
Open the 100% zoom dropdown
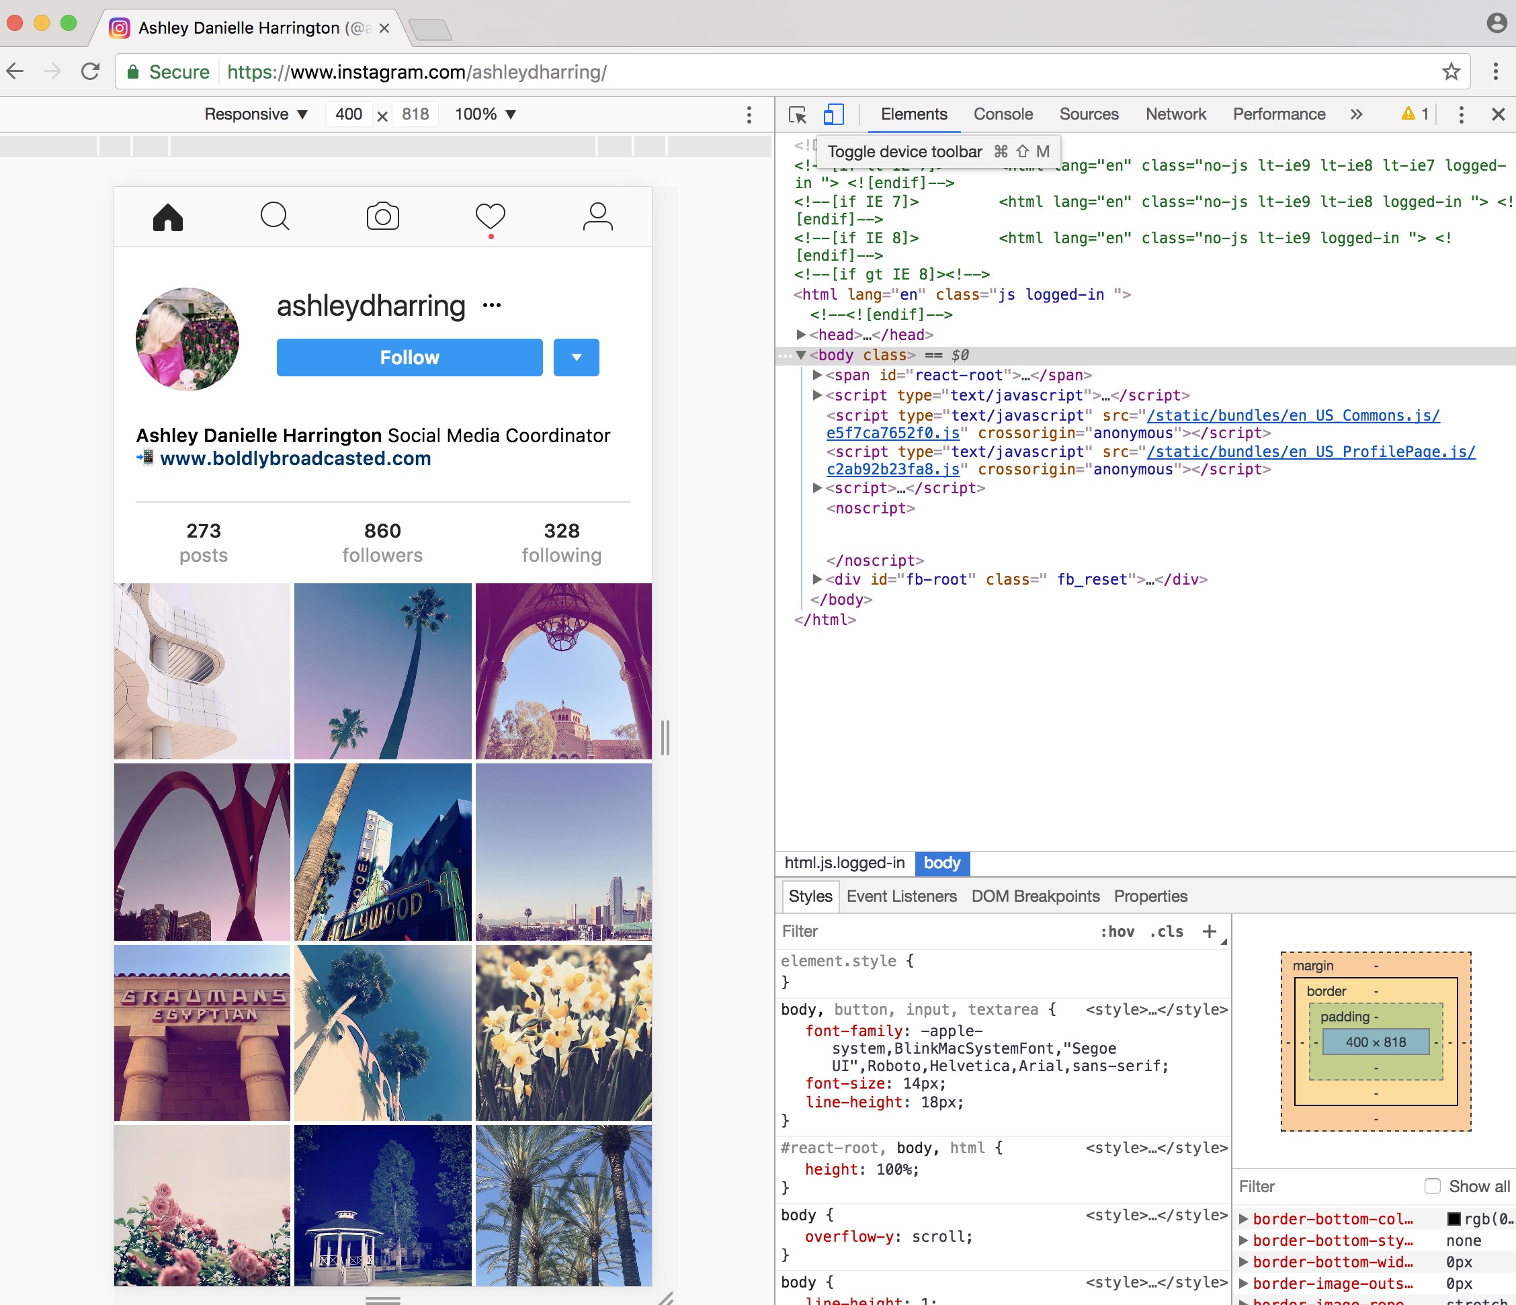pyautogui.click(x=486, y=114)
